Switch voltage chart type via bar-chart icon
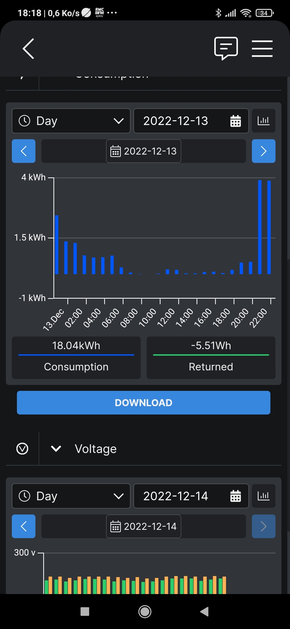 263,496
